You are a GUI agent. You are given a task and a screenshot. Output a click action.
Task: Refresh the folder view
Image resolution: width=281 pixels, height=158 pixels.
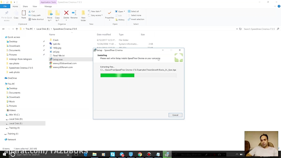tap(240, 29)
